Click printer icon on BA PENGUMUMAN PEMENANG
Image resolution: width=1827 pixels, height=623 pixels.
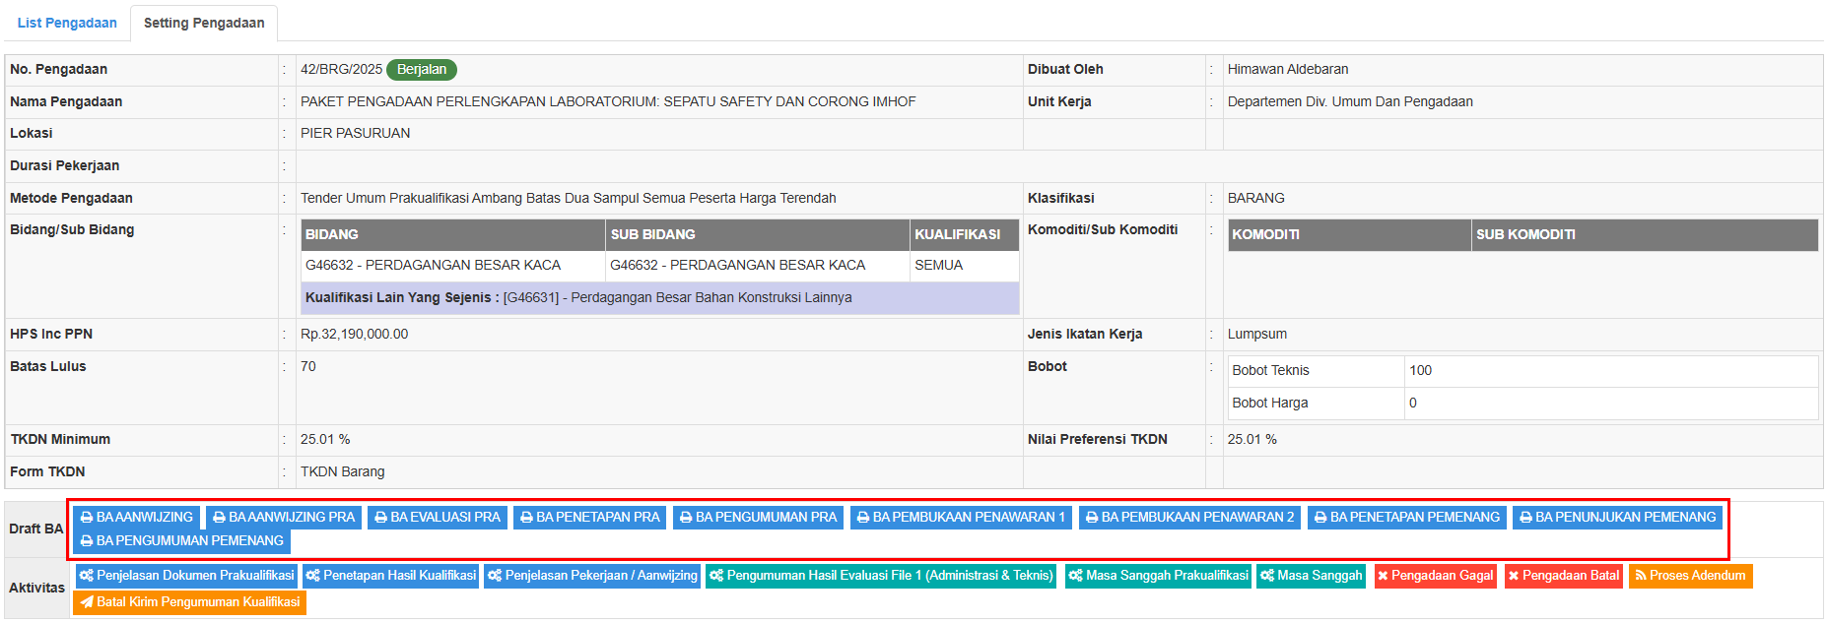coord(87,541)
